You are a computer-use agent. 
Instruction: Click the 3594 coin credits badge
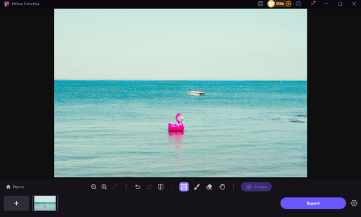pos(279,3)
